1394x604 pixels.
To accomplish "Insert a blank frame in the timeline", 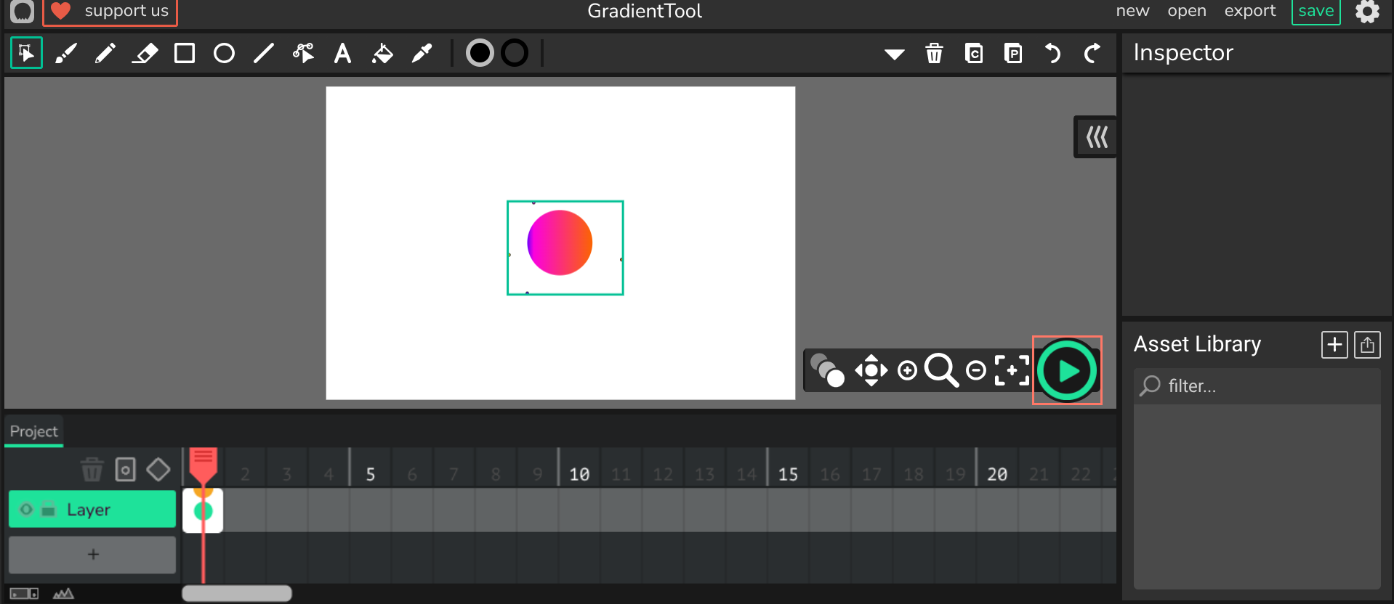I will coord(126,470).
